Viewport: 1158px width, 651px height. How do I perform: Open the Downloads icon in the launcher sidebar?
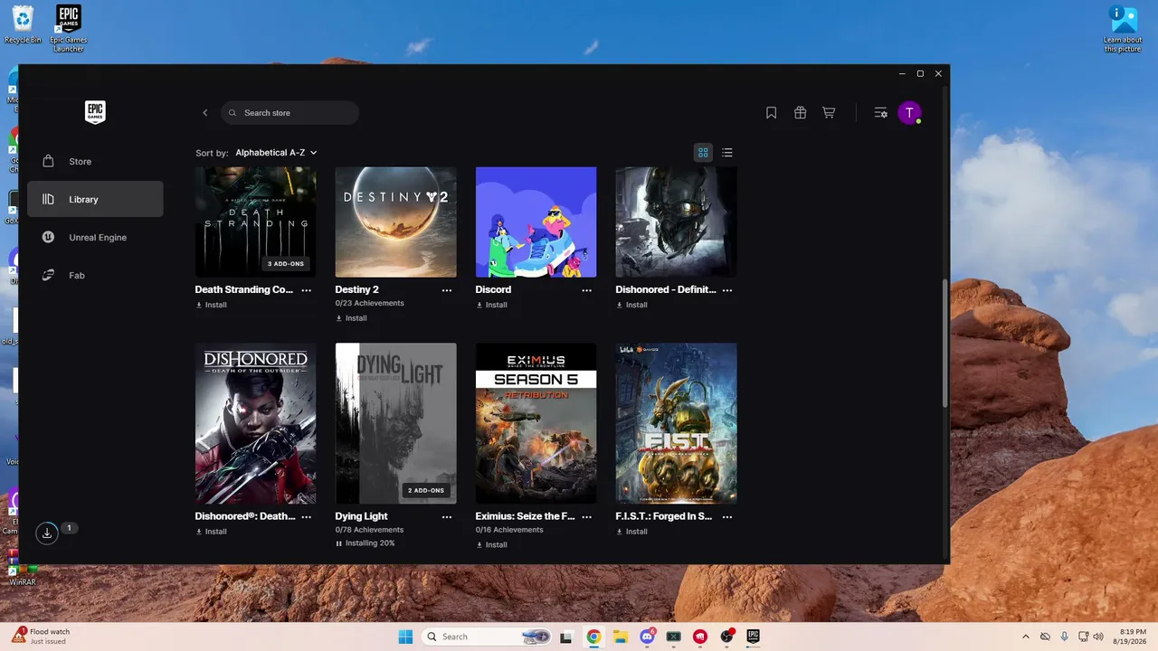[x=47, y=533]
